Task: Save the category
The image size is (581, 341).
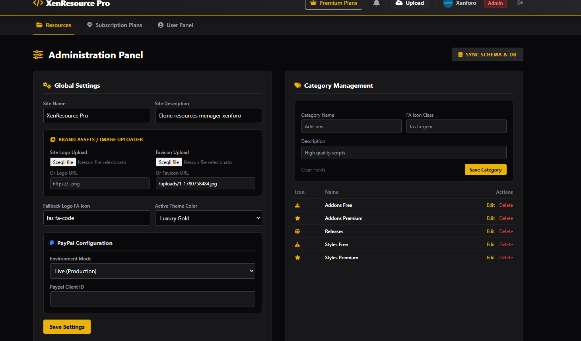Action: coord(486,170)
